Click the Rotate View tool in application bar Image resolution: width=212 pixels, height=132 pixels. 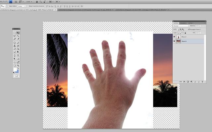tap(44, 2)
